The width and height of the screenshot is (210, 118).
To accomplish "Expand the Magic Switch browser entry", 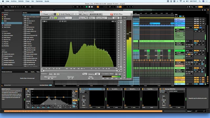I will click(x=23, y=37).
